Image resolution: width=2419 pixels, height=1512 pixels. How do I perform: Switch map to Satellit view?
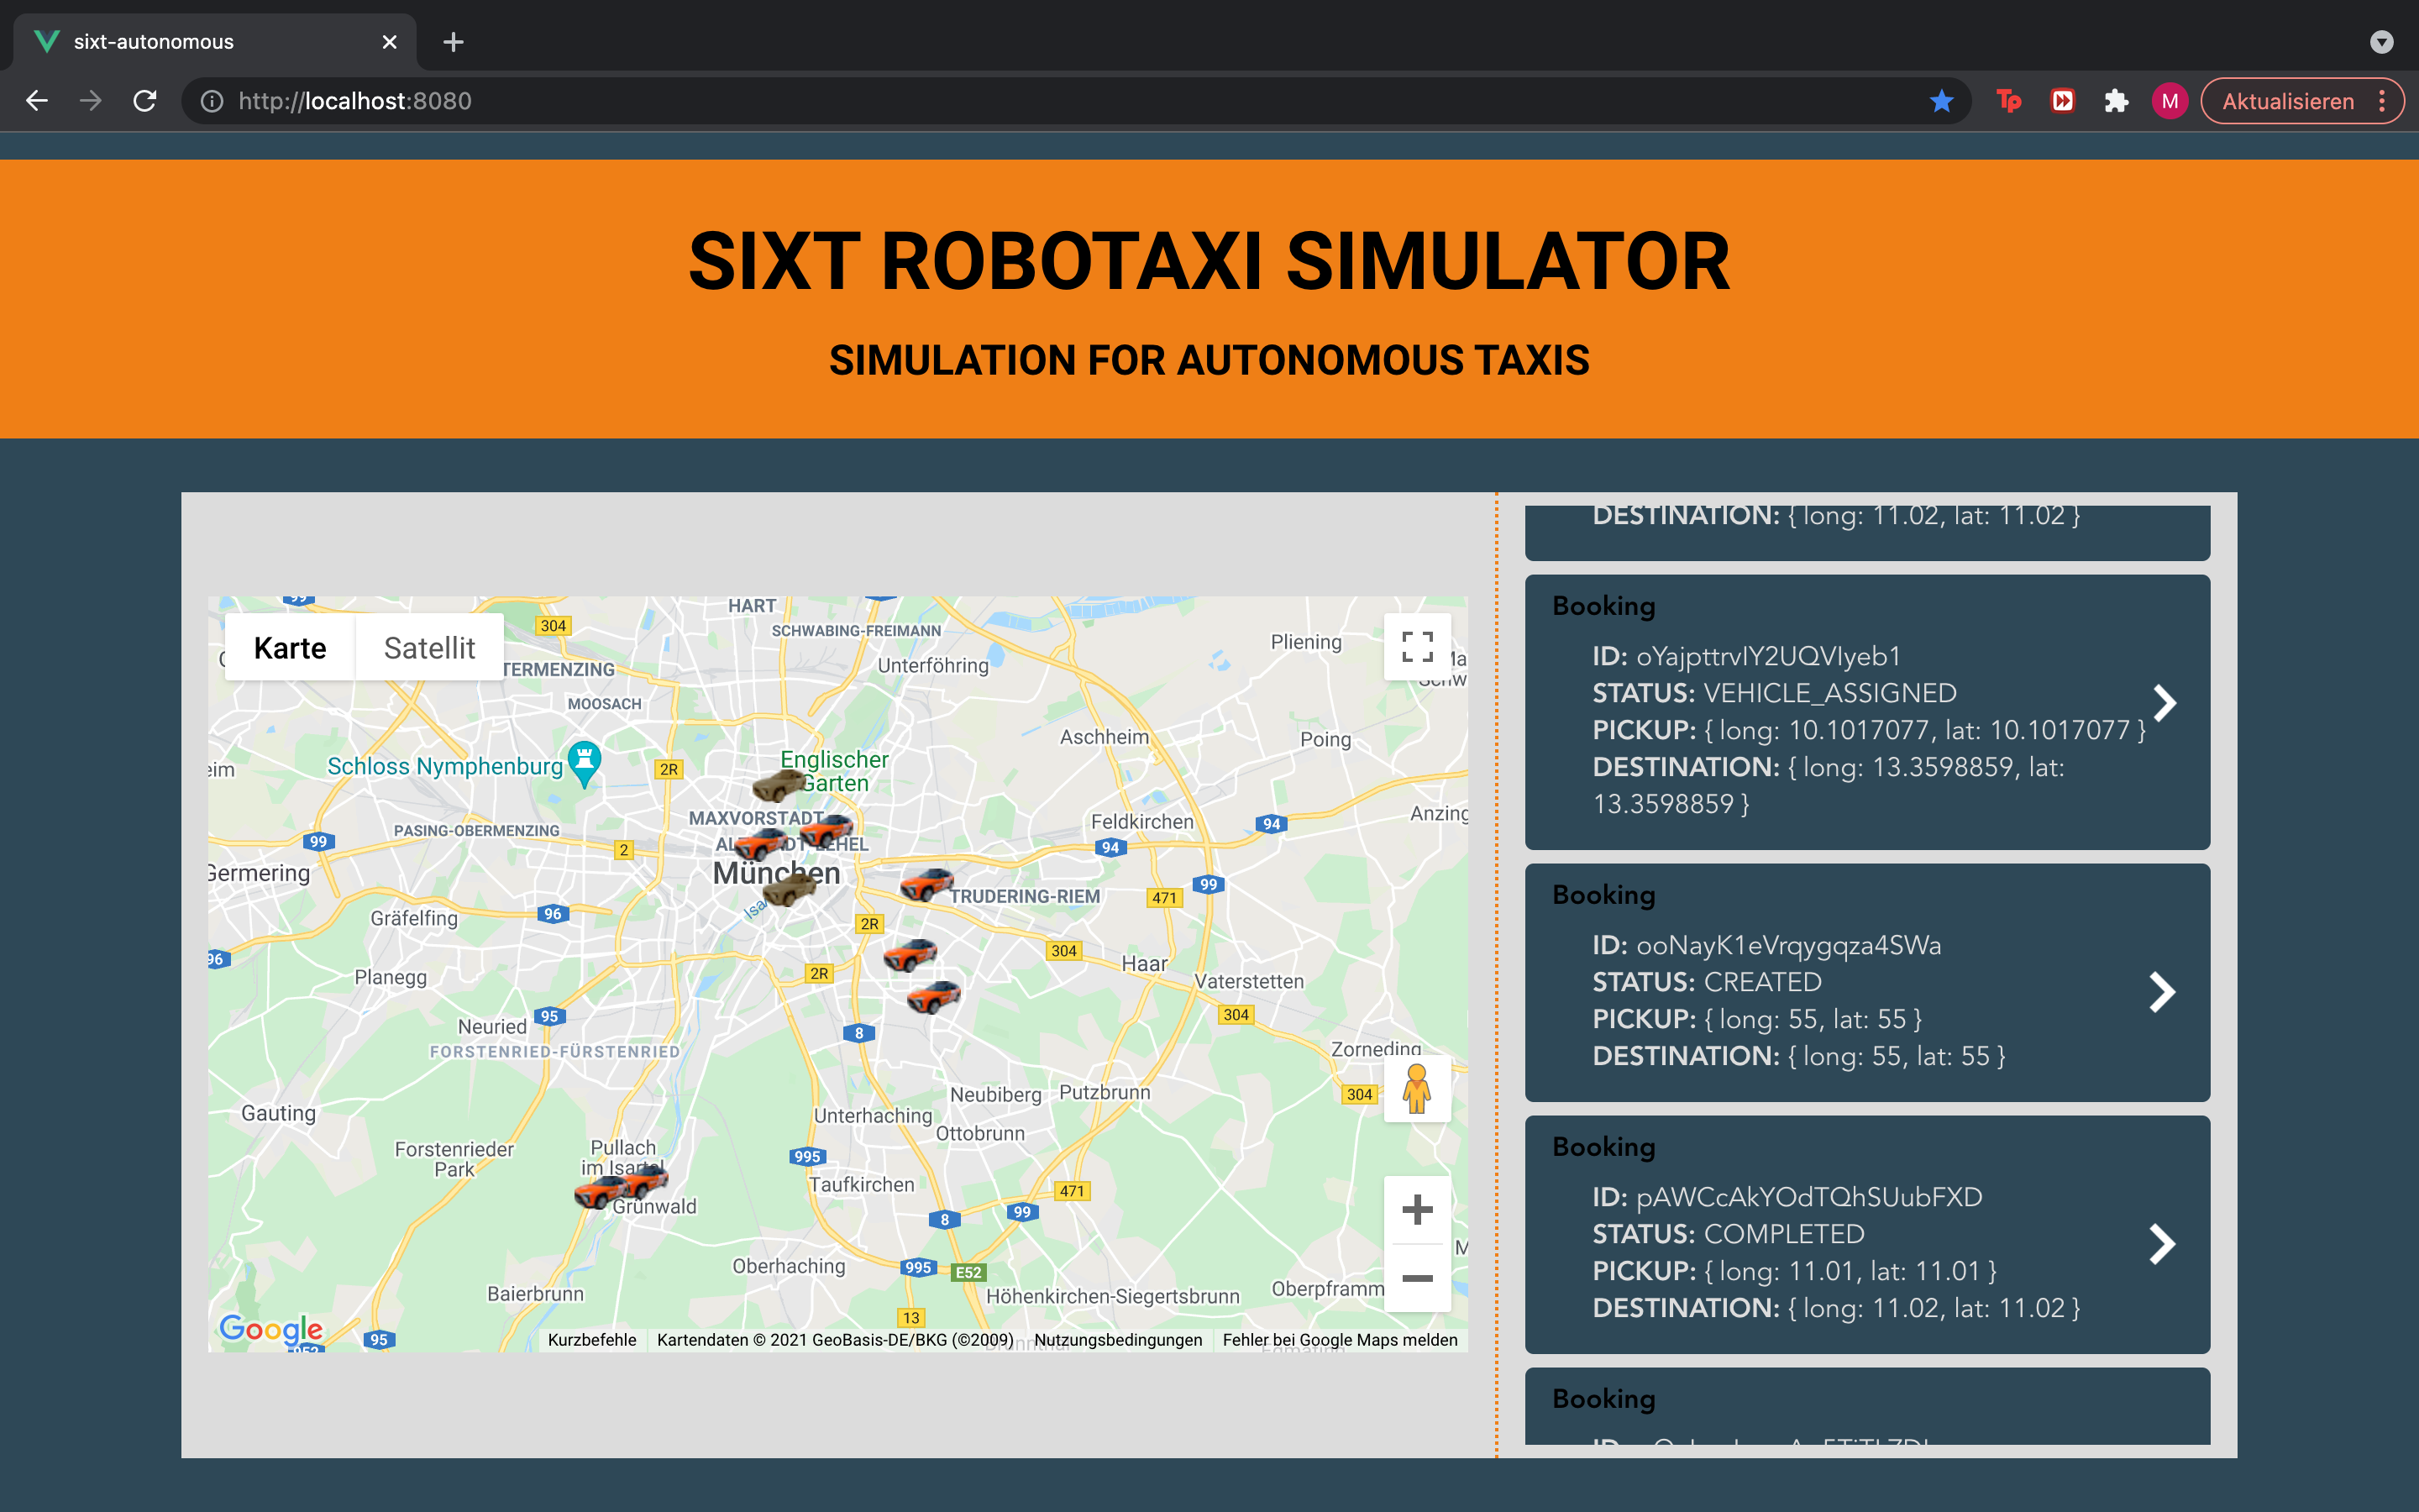429,648
